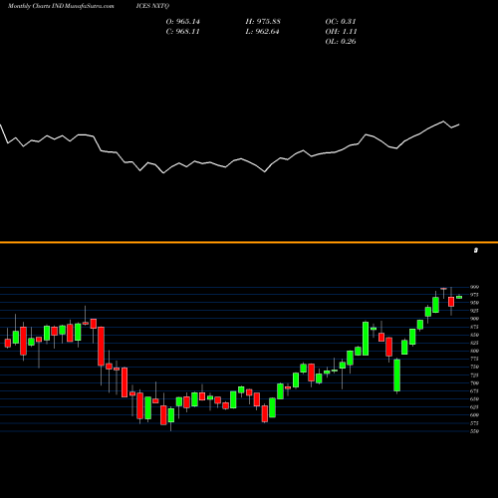Click the 825 price axis label
The height and width of the screenshot is (498, 498).
coord(474,343)
